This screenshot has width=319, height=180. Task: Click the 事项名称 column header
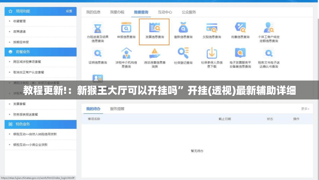[x=94, y=119]
